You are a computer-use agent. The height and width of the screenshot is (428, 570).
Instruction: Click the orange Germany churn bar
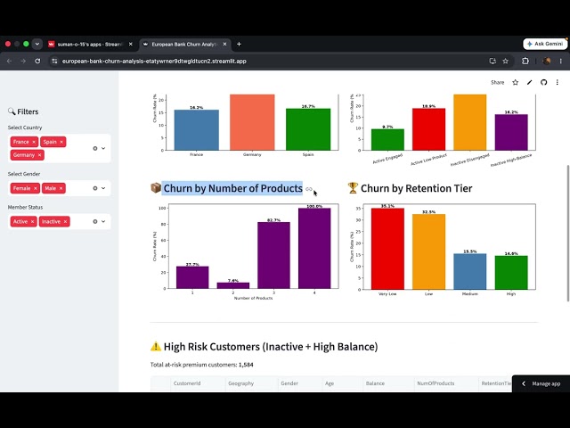click(x=252, y=122)
